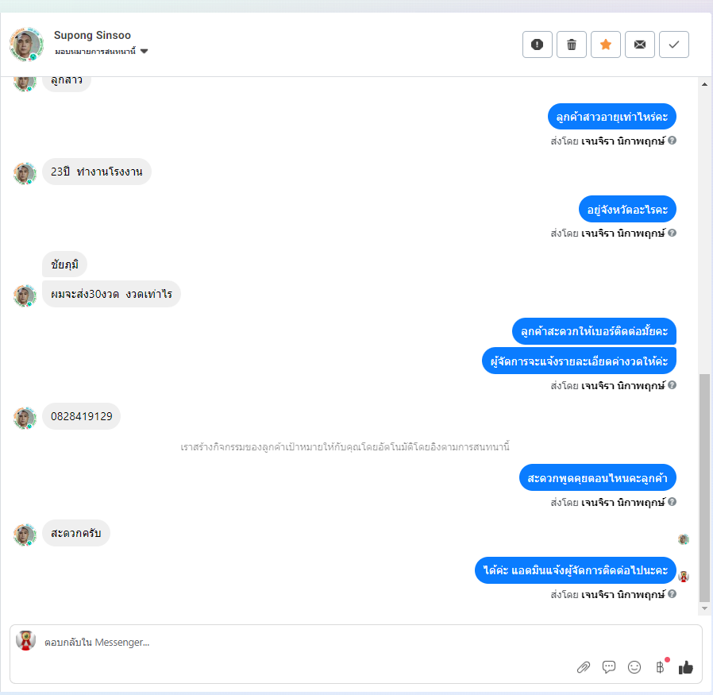Expand the assign conversation dropdown arrow
Image resolution: width=713 pixels, height=695 pixels.
point(145,52)
